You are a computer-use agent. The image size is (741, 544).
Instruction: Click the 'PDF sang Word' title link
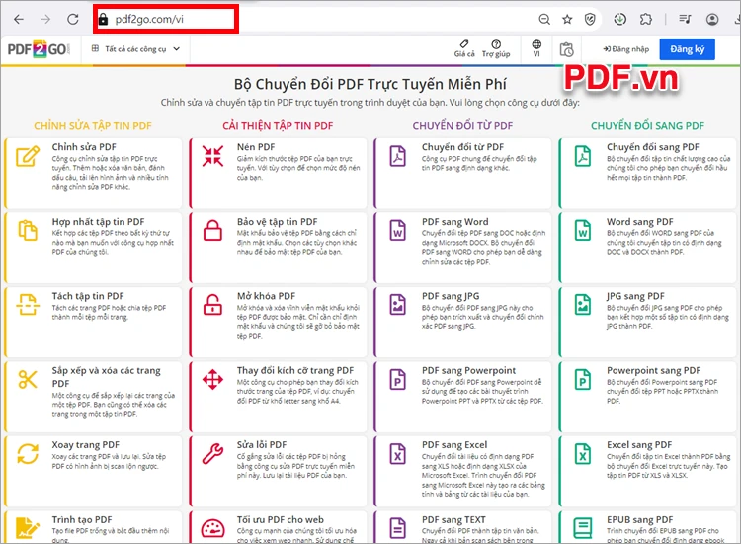pos(455,221)
